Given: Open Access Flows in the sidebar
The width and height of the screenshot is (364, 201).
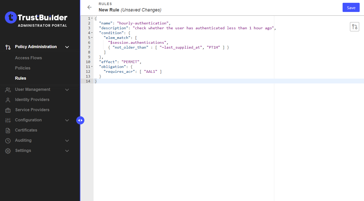Looking at the screenshot, I should [x=28, y=58].
